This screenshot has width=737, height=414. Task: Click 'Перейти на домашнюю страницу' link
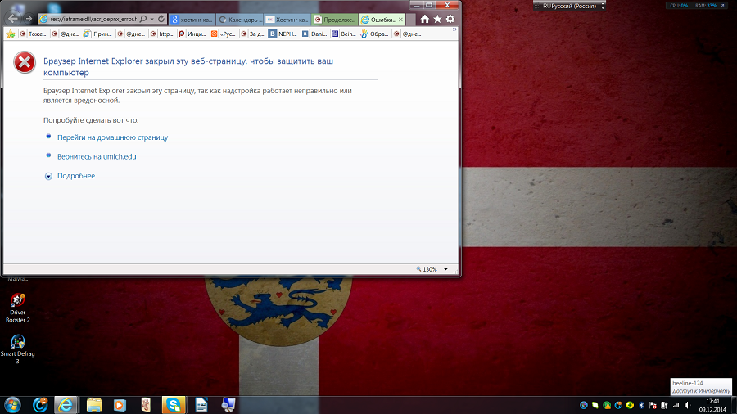112,137
